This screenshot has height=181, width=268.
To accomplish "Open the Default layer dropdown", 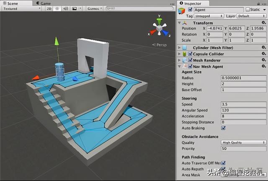I will pos(251,16).
